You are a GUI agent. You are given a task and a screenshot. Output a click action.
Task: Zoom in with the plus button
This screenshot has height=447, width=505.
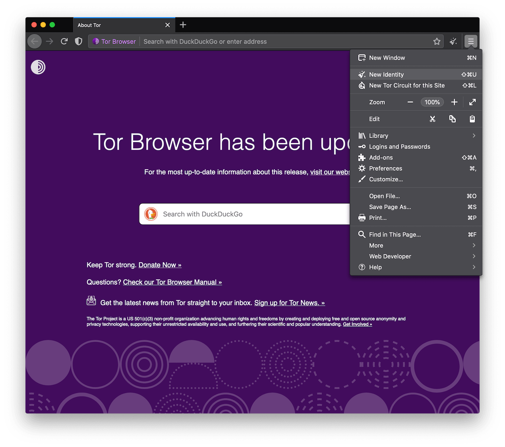tap(454, 102)
